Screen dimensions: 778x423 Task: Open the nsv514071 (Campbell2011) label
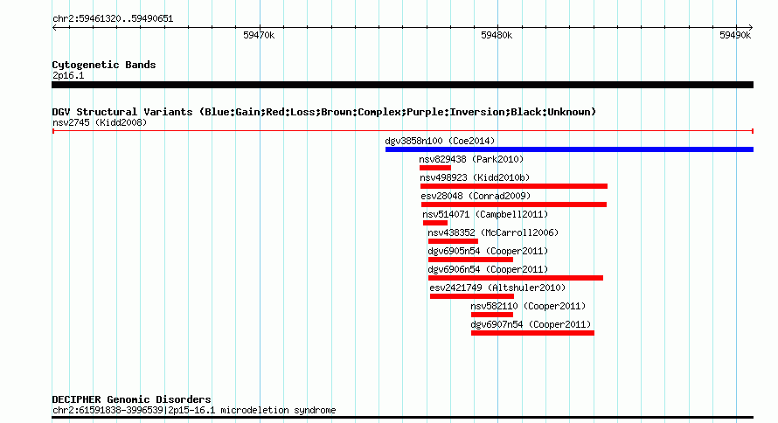pos(485,214)
